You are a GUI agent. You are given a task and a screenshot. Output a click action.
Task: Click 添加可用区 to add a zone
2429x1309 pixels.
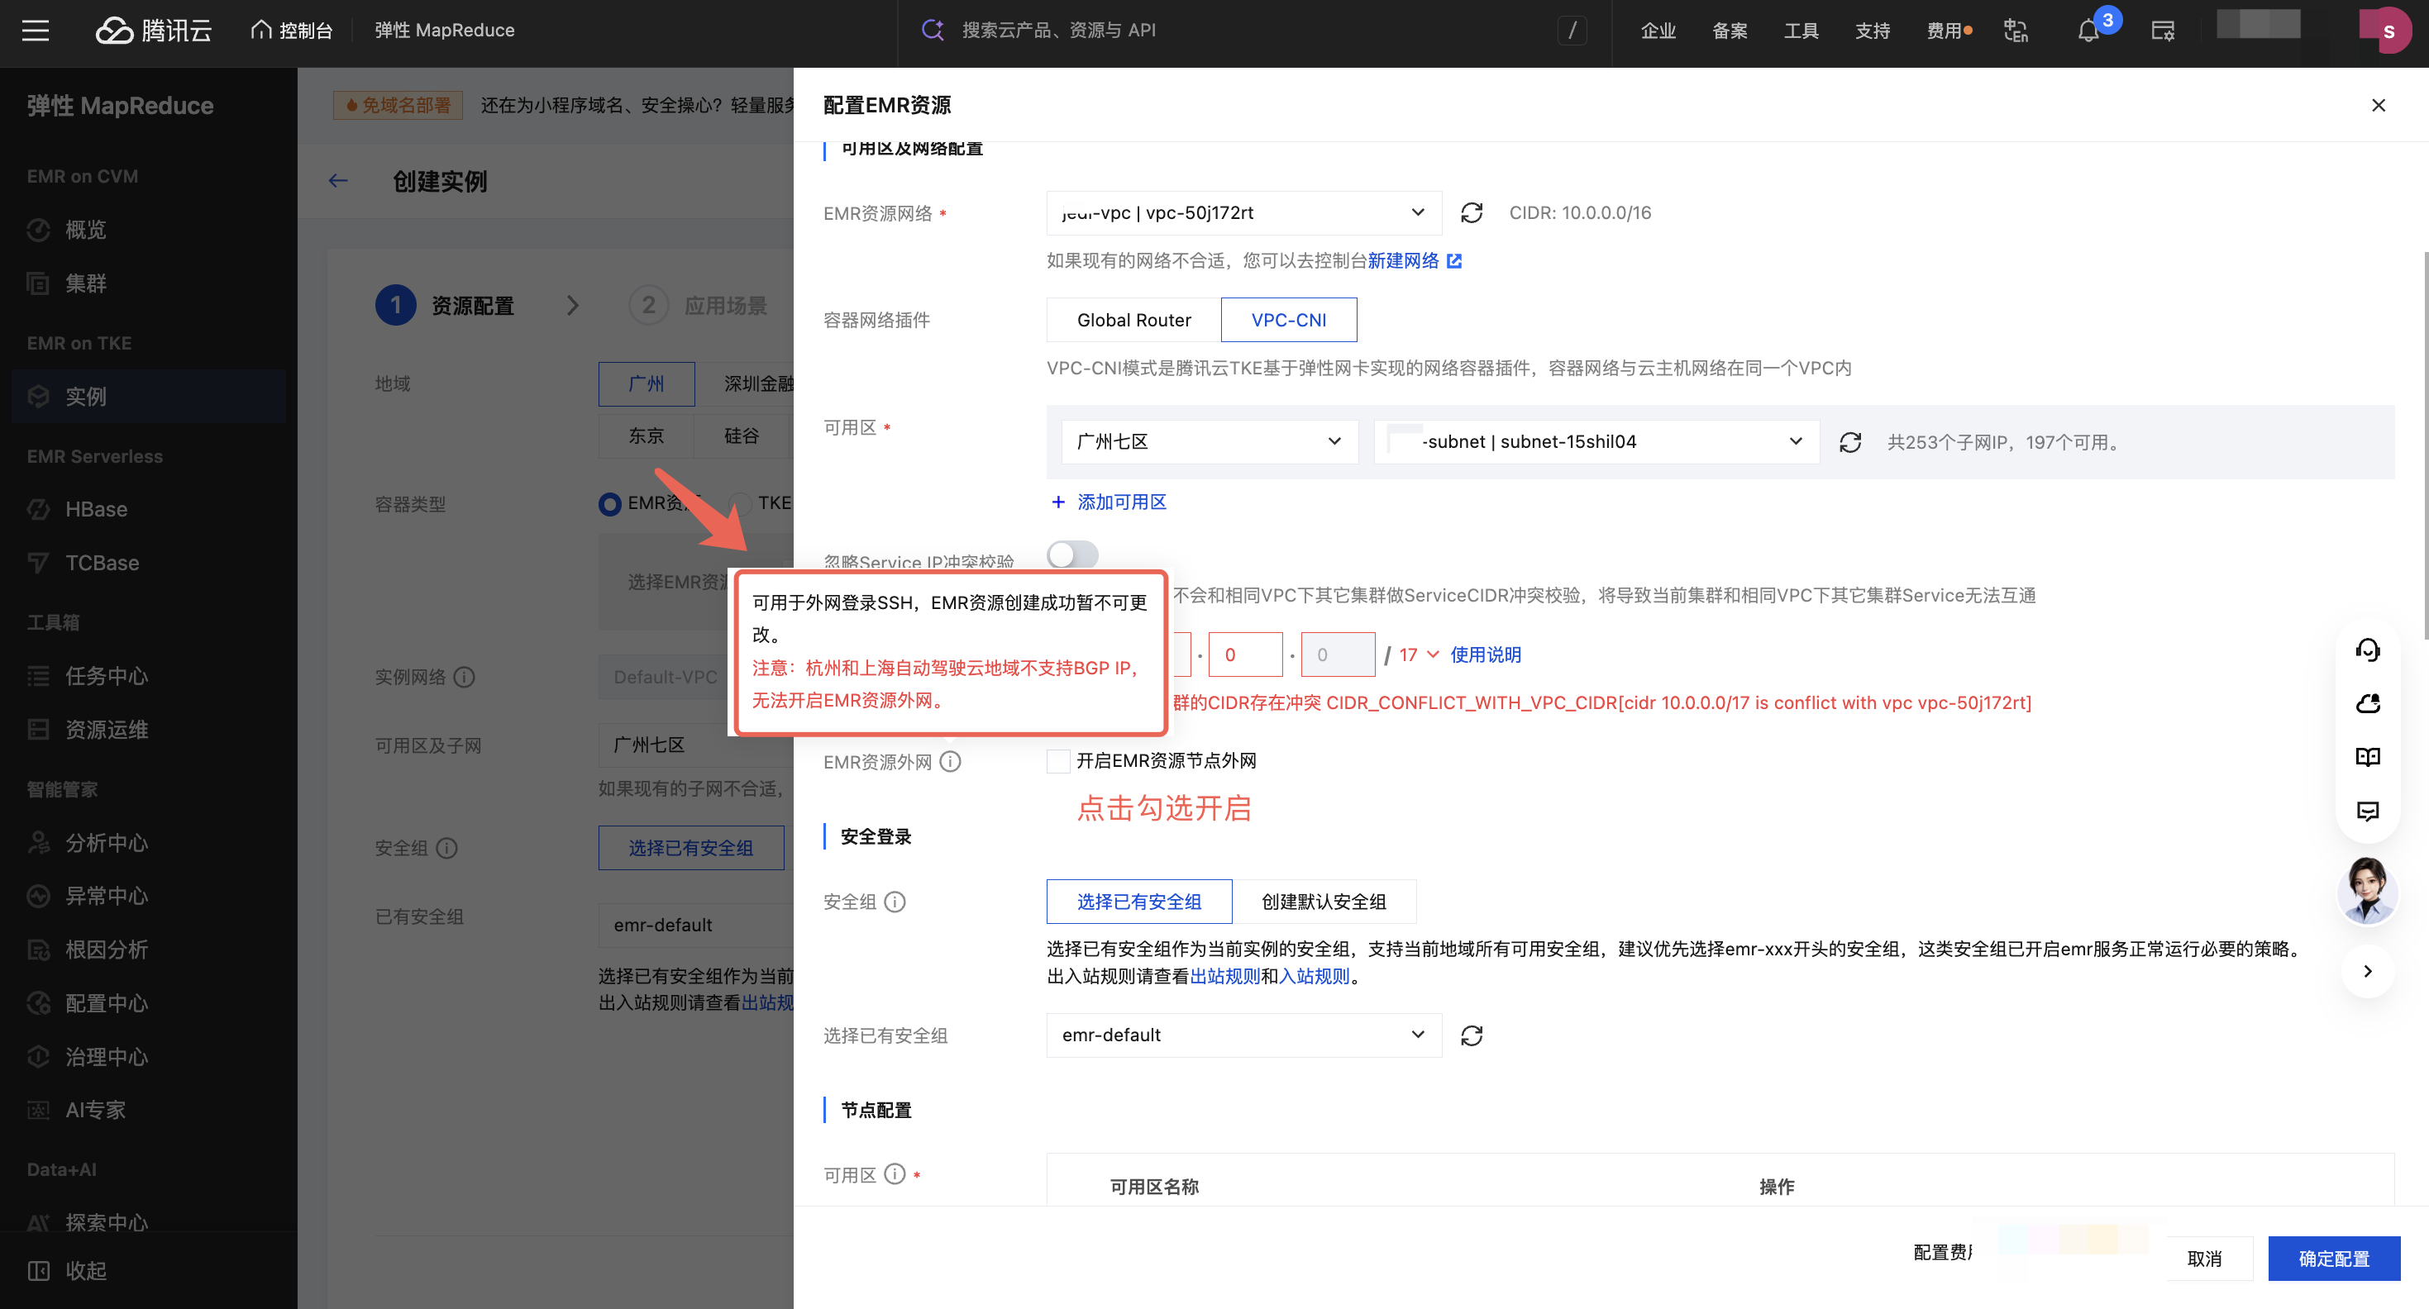[x=1108, y=502]
